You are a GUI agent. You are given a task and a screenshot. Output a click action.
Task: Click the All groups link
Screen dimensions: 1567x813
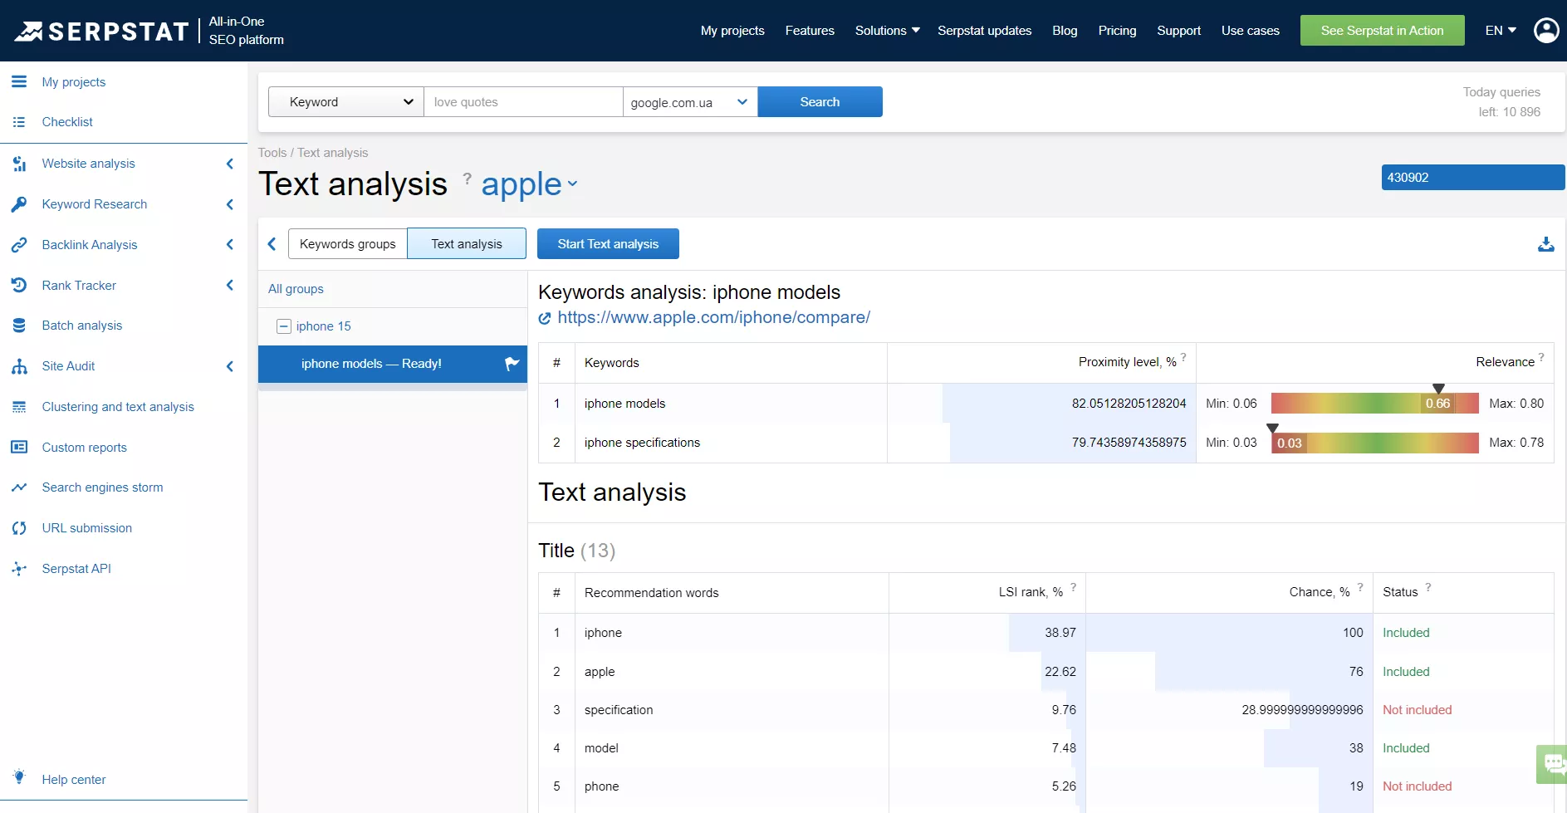tap(296, 289)
